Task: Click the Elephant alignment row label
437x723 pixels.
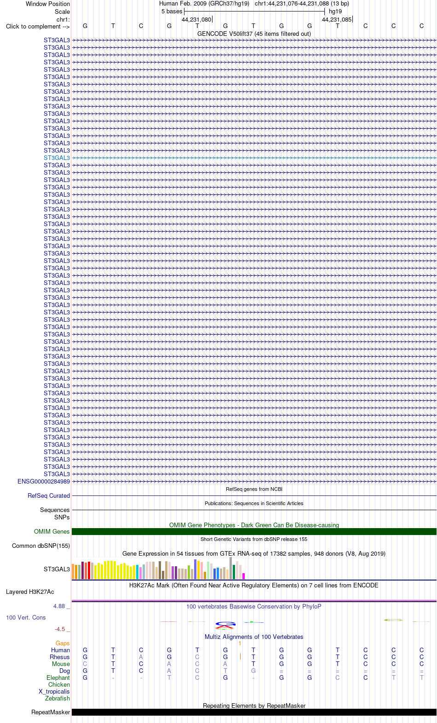Action: coord(58,677)
